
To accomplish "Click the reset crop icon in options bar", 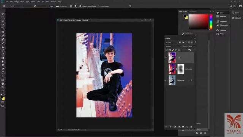I will pyautogui.click(x=130, y=6).
